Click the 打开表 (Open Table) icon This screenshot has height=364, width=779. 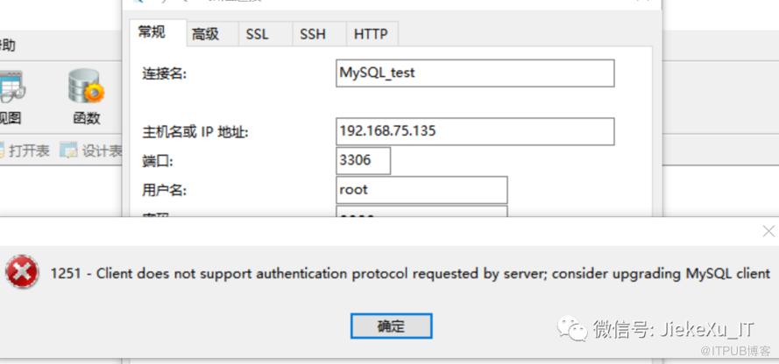3,150
